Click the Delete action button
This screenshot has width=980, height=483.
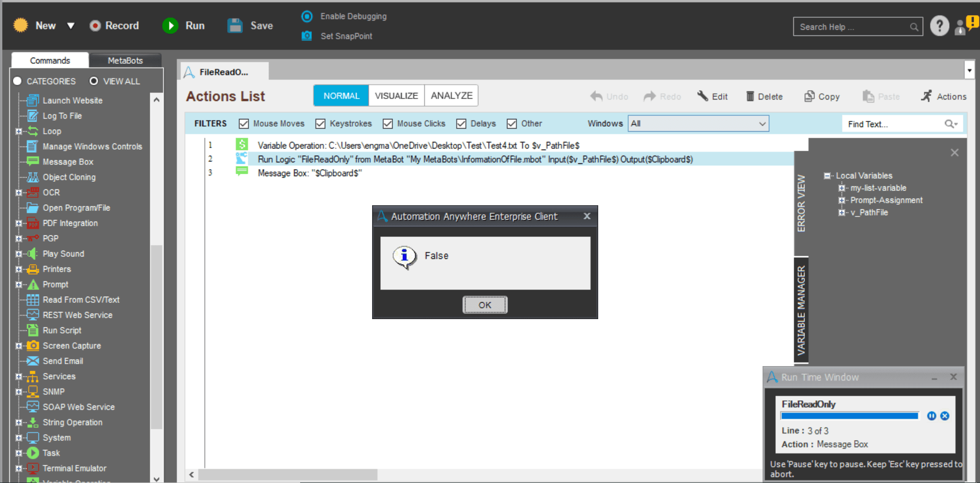(x=764, y=96)
